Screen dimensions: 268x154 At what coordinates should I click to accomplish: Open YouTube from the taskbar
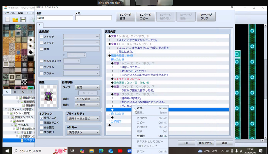tap(120, 151)
